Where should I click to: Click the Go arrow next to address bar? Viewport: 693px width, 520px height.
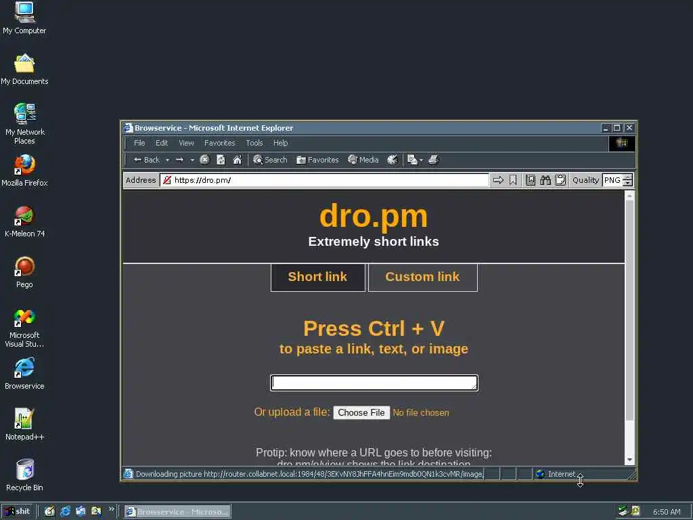pos(498,180)
